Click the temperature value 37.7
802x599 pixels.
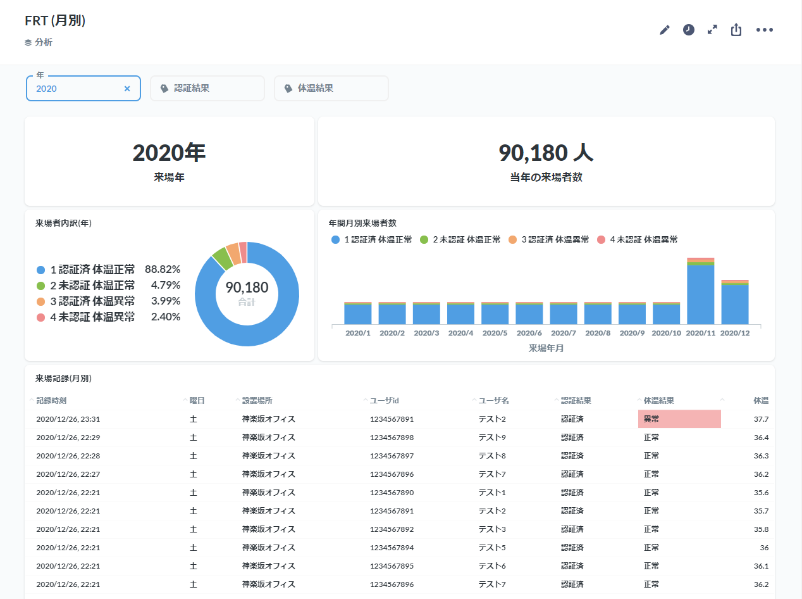[x=762, y=419]
